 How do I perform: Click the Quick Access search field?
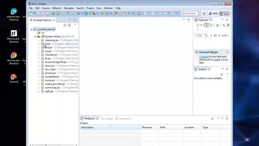(x=189, y=13)
